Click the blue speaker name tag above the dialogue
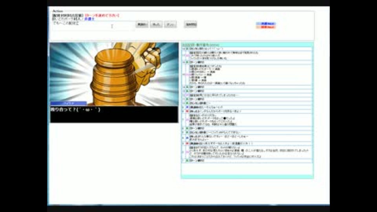 68,103
